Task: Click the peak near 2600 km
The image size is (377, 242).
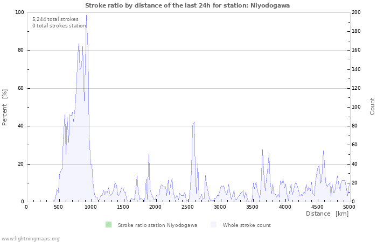Action: pos(194,124)
